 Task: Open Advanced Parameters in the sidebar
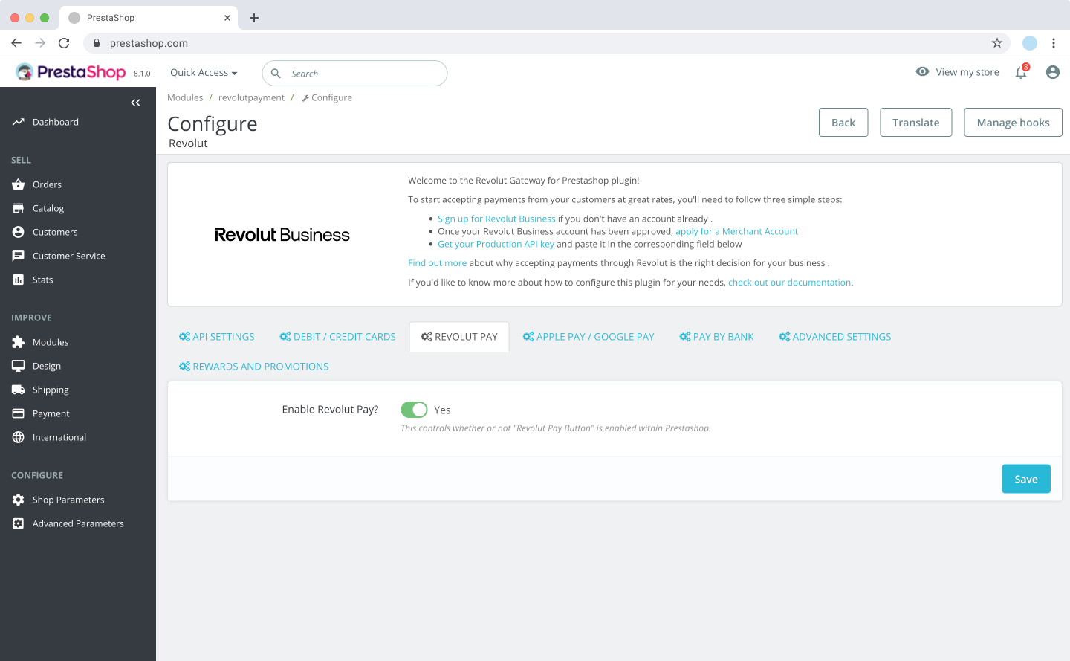pyautogui.click(x=78, y=523)
